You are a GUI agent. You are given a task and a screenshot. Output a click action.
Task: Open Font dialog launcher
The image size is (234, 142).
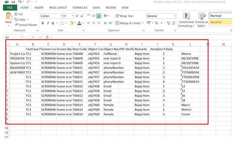(83, 30)
